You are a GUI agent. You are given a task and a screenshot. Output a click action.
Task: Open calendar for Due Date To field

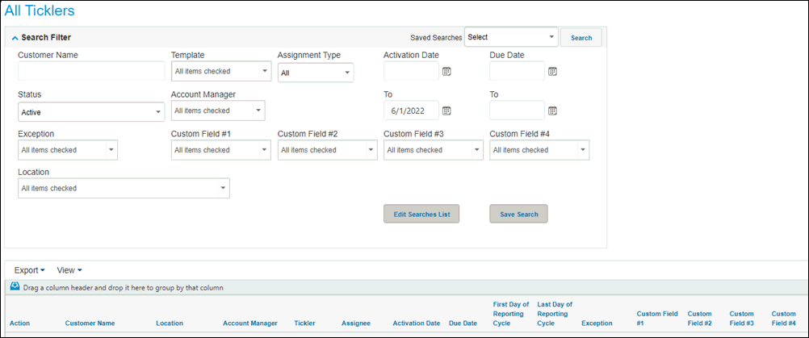tap(552, 111)
